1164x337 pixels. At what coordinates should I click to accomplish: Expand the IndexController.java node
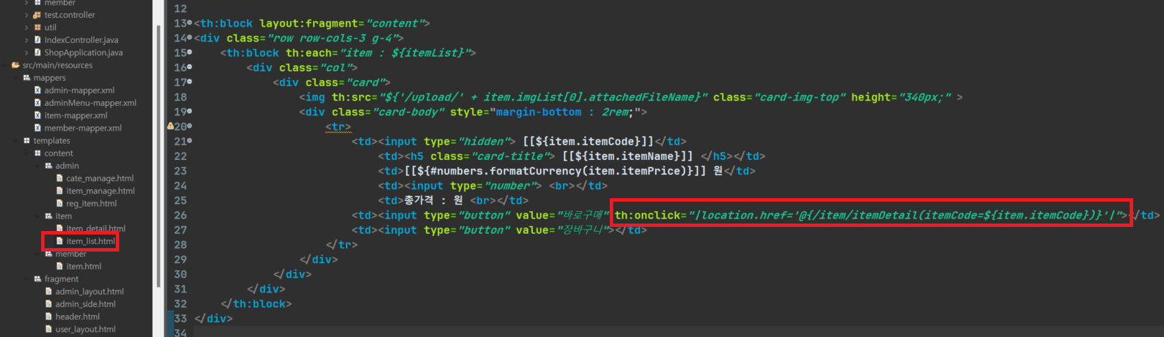point(27,40)
